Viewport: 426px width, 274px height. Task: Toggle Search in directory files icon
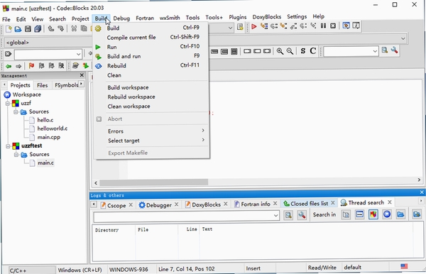[400, 214]
